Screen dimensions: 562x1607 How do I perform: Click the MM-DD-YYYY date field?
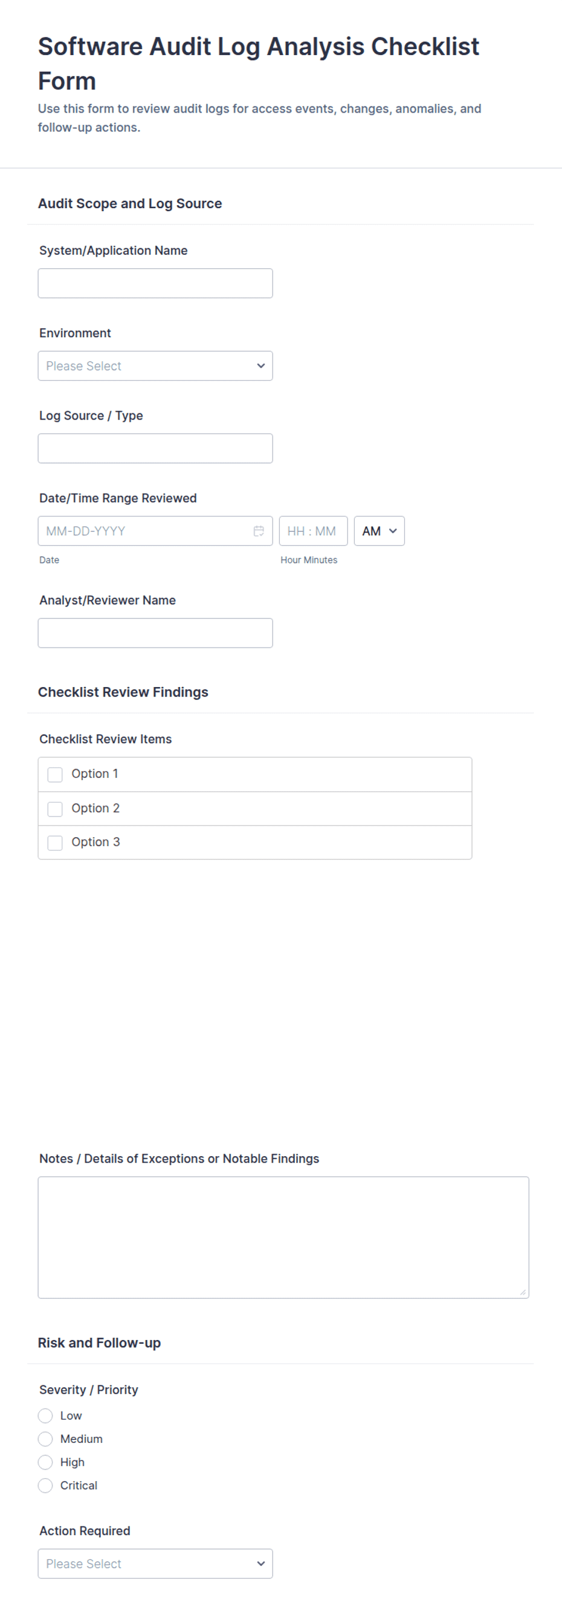[x=155, y=531]
